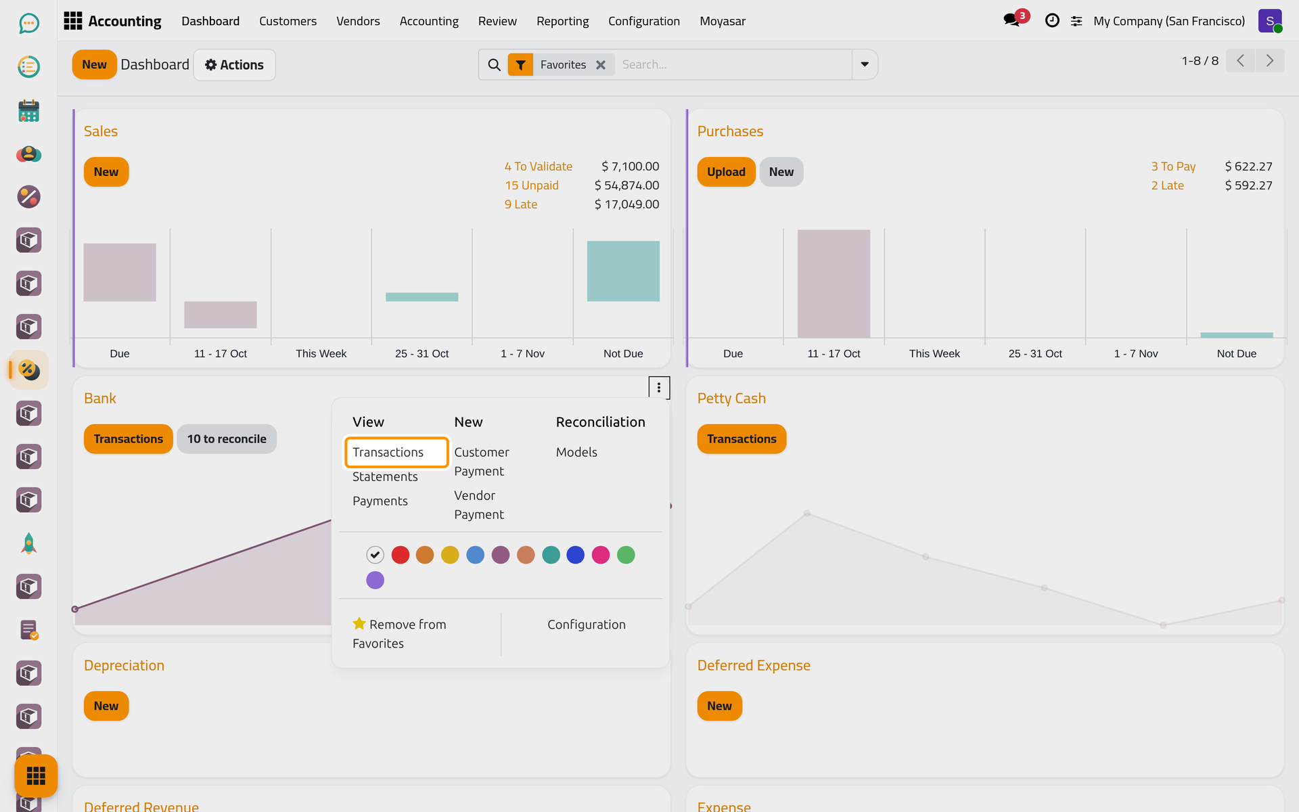Click the user avatar in top right

tap(1270, 21)
